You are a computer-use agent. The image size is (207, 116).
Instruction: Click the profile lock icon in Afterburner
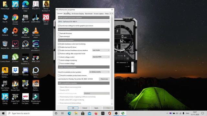[125, 56]
